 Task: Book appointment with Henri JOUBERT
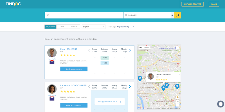click(74, 69)
